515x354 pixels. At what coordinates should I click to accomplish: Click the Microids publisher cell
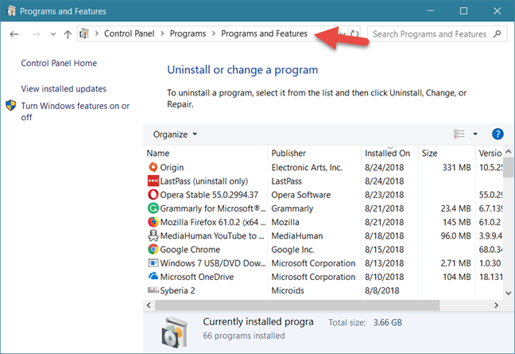point(288,290)
